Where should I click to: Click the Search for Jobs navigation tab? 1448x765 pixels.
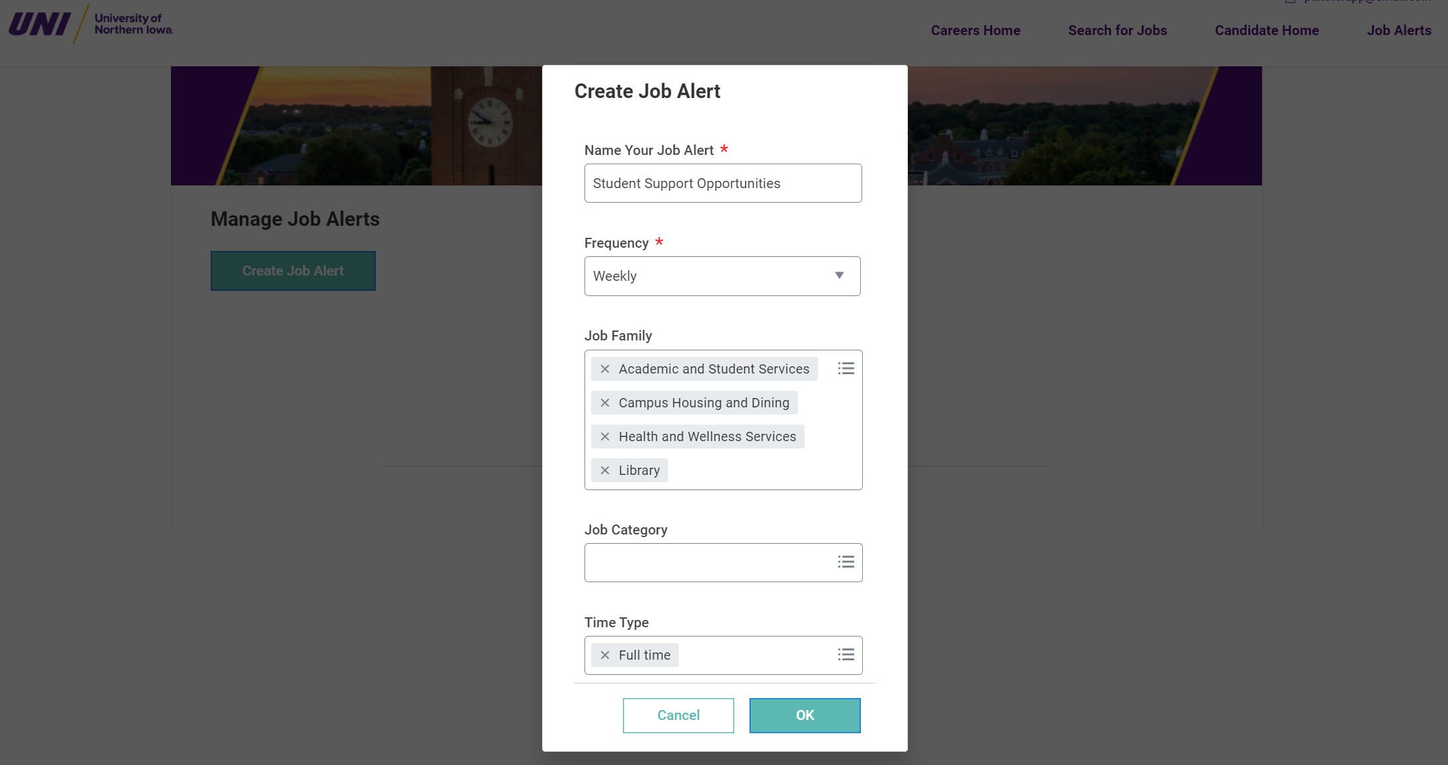(x=1117, y=30)
